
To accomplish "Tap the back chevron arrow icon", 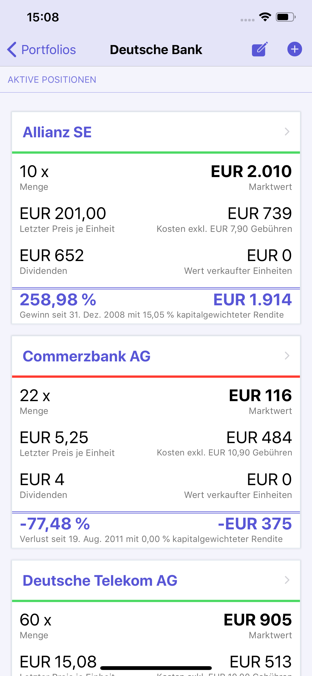I will pos(12,49).
